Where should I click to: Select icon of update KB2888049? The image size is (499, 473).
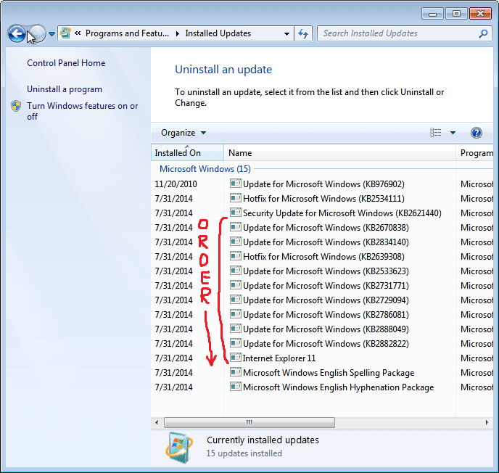pyautogui.click(x=236, y=329)
